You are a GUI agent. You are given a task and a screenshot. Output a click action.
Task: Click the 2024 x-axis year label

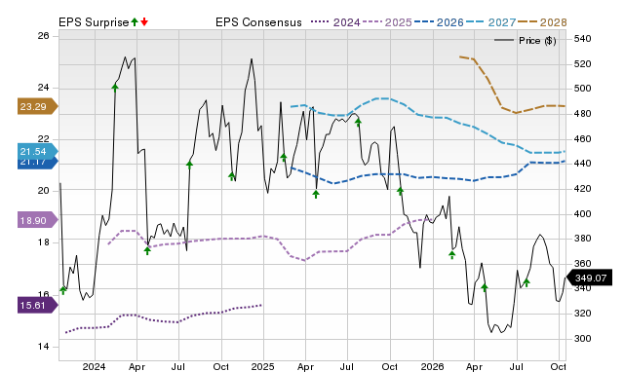[94, 366]
